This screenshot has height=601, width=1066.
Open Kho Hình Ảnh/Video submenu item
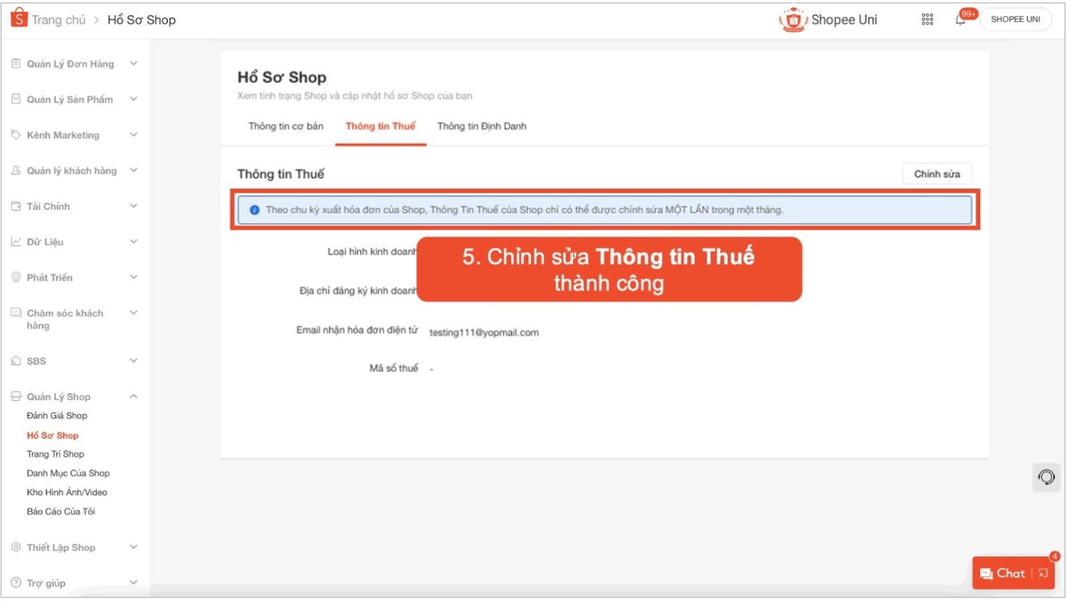67,492
